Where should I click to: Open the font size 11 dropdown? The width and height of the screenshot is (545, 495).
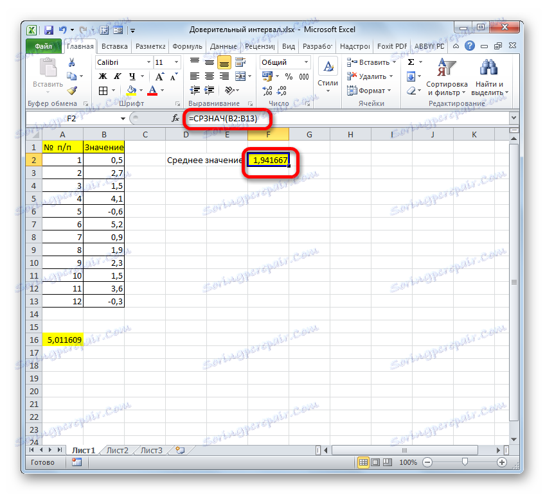pyautogui.click(x=176, y=62)
